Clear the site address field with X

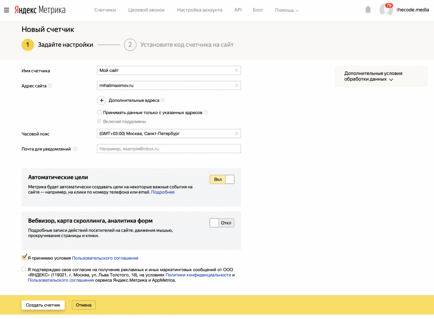(236, 85)
